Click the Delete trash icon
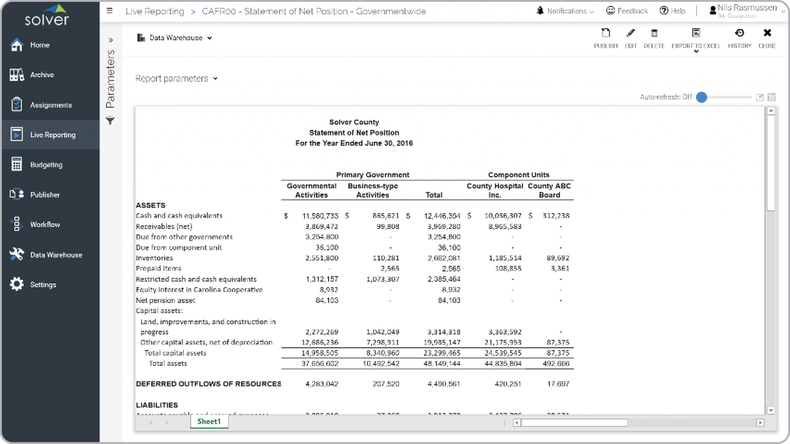This screenshot has width=790, height=444. click(x=654, y=33)
